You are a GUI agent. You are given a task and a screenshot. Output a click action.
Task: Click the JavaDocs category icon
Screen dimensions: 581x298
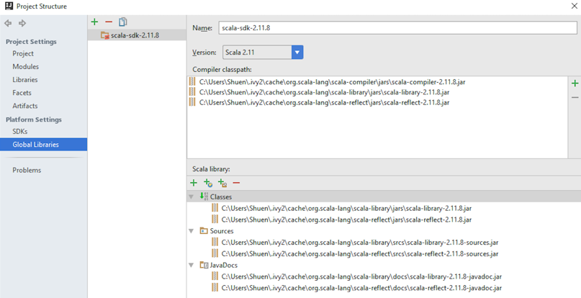(x=204, y=265)
